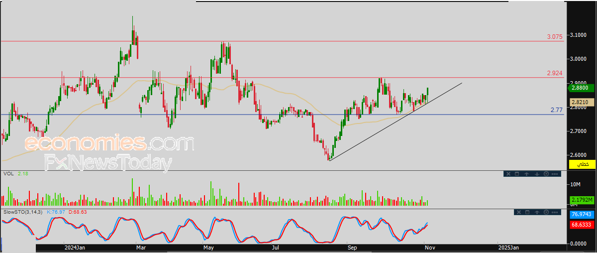
Task: Click the 2.6000 price axis label
Action: tap(579, 155)
